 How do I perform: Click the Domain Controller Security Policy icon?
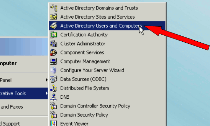pyautogui.click(x=54, y=106)
